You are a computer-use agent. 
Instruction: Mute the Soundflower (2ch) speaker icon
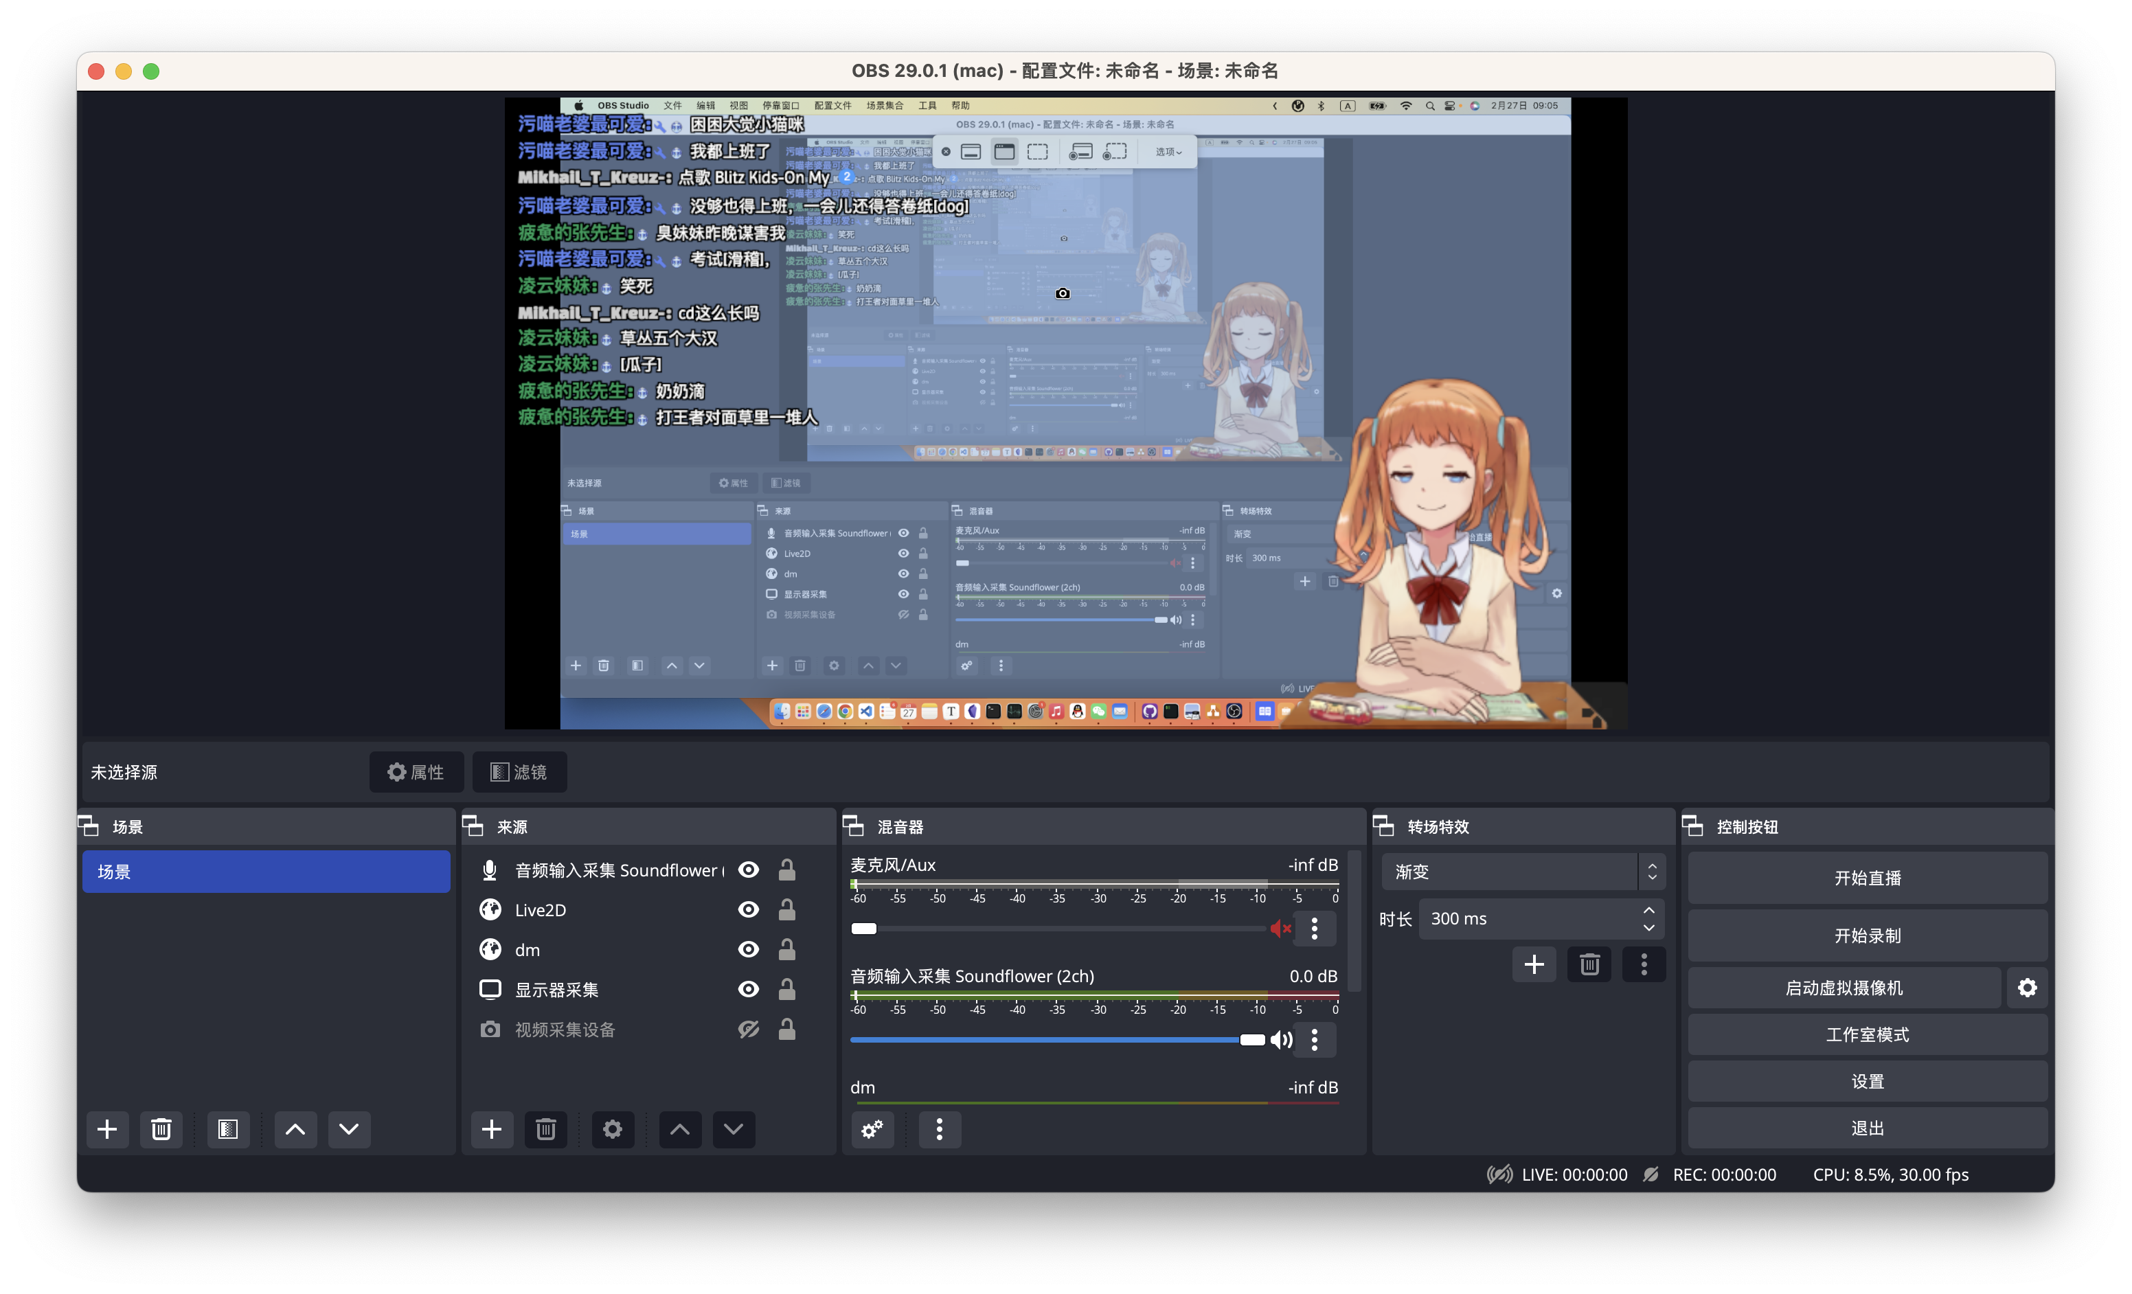click(x=1280, y=1040)
